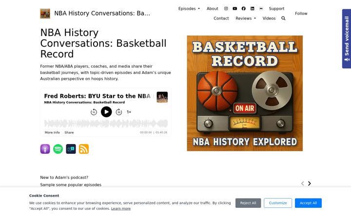Screen dimensions: 351x219
Task: Show next popular episodes arrow
Action: tap(310, 183)
